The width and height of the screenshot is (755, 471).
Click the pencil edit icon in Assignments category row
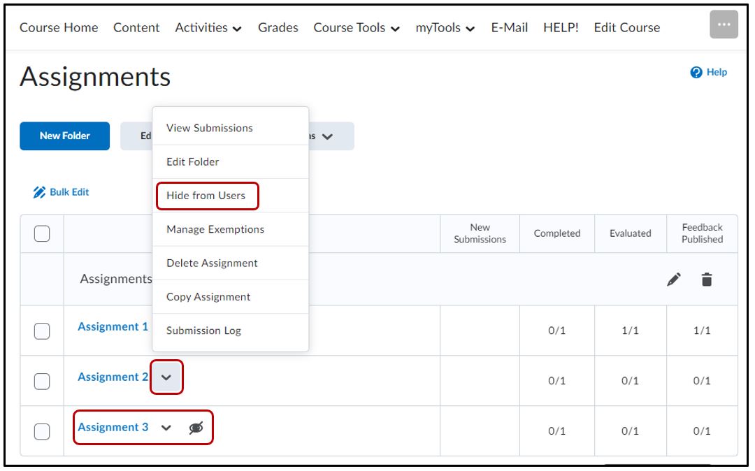click(x=673, y=280)
